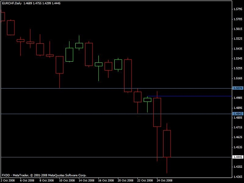Screen dimensions: 244x183
Task: Click the 1.4985 price scale value
Action: [x=238, y=98]
